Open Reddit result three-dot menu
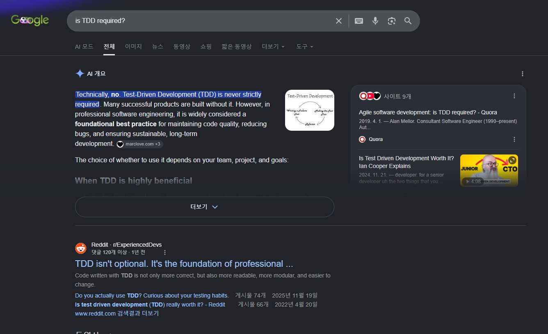 165,252
